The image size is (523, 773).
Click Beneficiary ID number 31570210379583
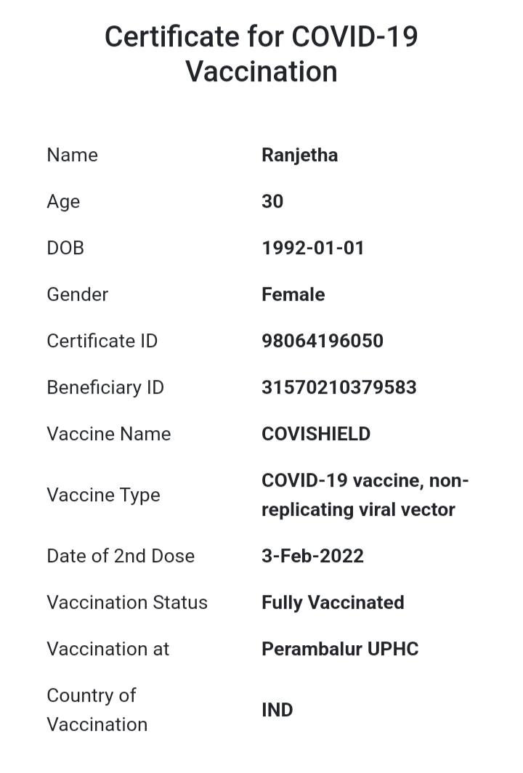[339, 387]
